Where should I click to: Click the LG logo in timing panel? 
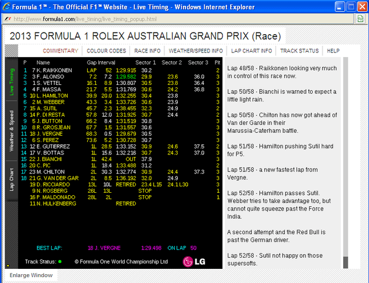[194, 262]
